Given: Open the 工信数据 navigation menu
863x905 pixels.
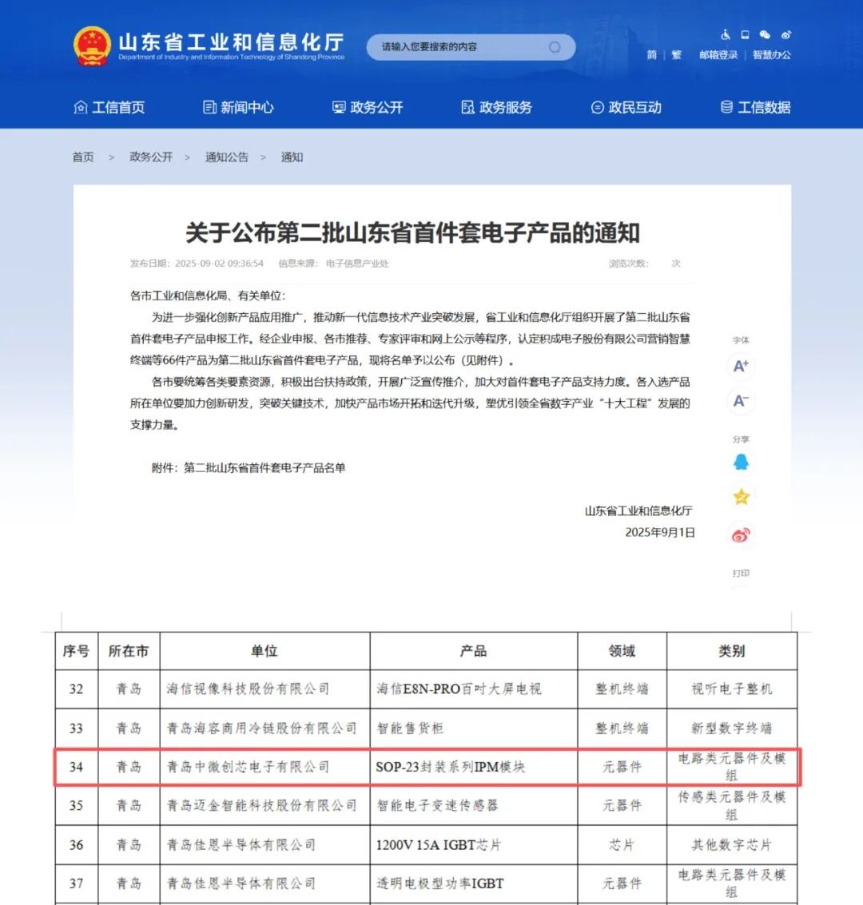Looking at the screenshot, I should click(755, 107).
